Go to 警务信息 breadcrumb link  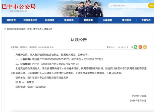(37, 29)
